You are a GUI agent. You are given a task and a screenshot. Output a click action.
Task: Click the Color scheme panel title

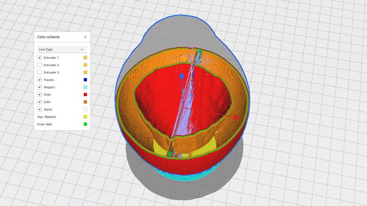click(48, 37)
